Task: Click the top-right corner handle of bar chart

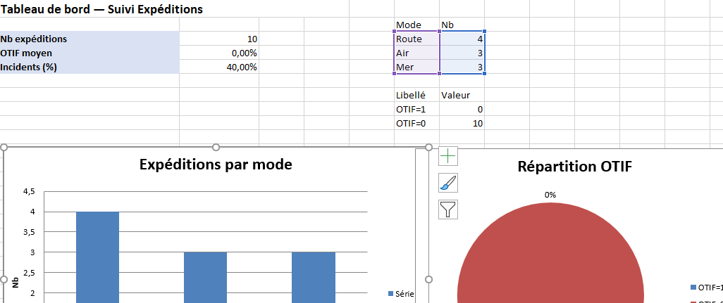Action: coord(428,148)
